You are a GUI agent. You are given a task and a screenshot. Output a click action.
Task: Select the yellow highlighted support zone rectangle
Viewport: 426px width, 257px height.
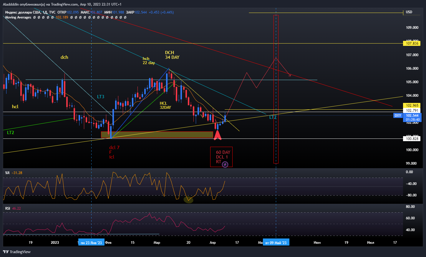(x=157, y=135)
